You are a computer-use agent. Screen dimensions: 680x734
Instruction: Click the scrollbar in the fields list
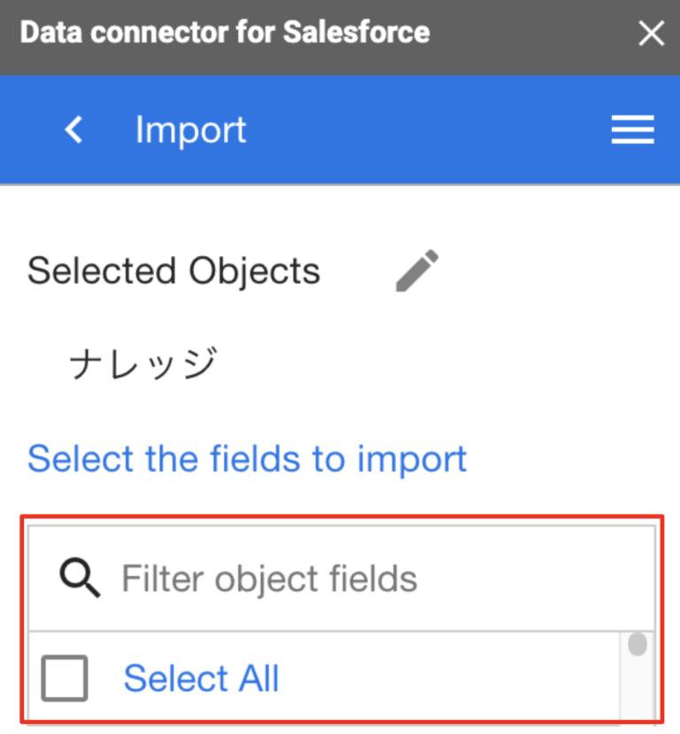click(x=637, y=643)
